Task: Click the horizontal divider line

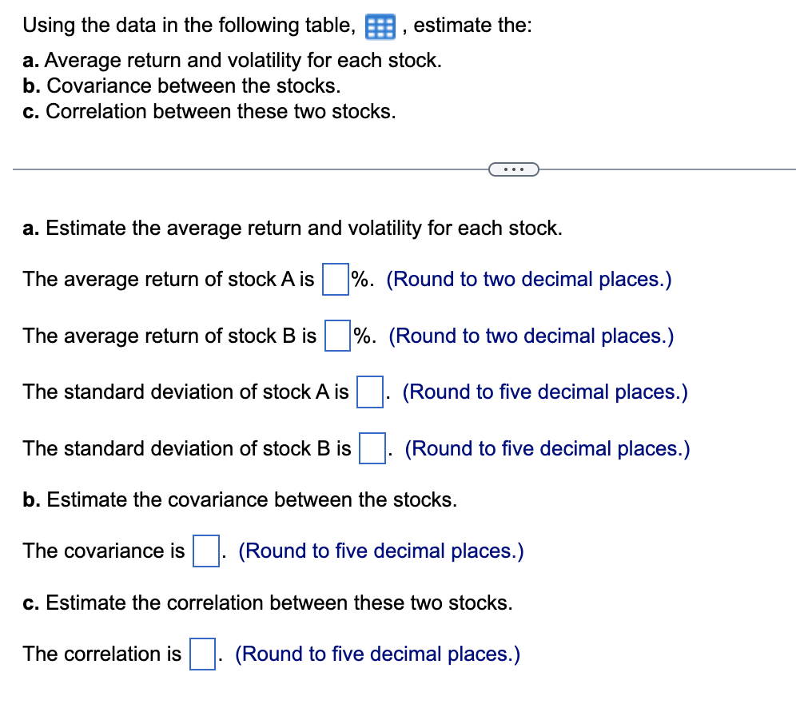Action: point(240,169)
